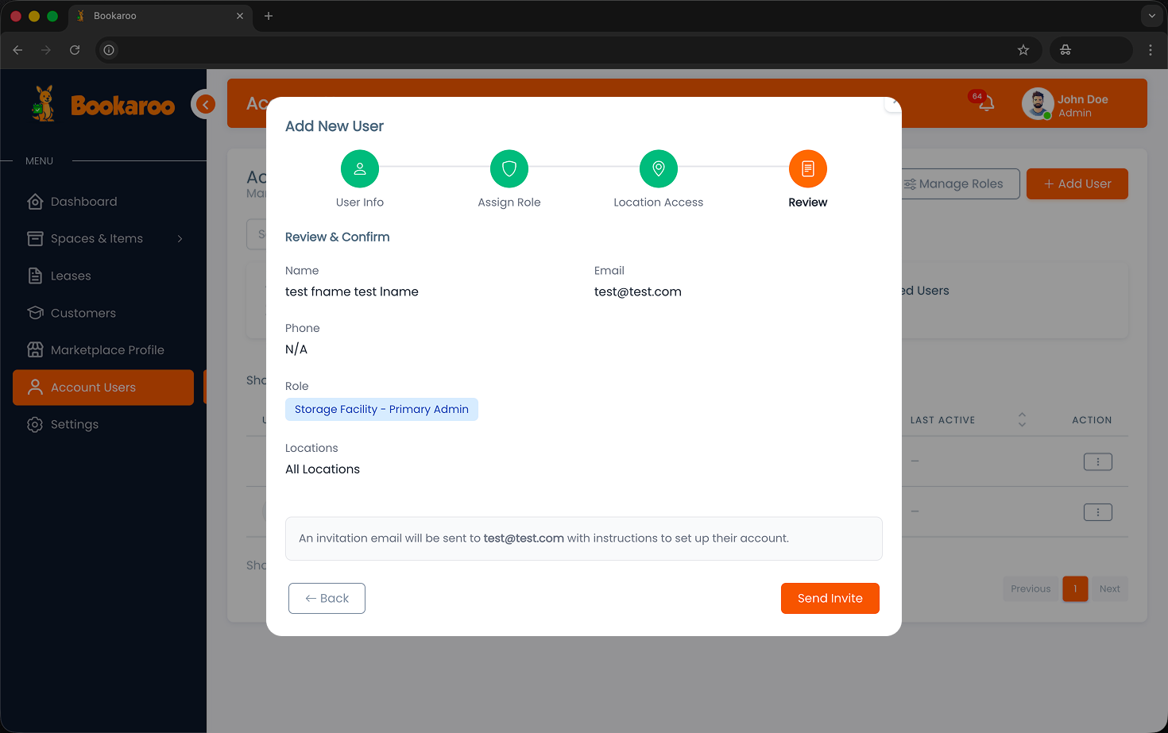Viewport: 1168px width, 733px height.
Task: Click the Marketplace Profile storefront icon
Action: pyautogui.click(x=35, y=349)
